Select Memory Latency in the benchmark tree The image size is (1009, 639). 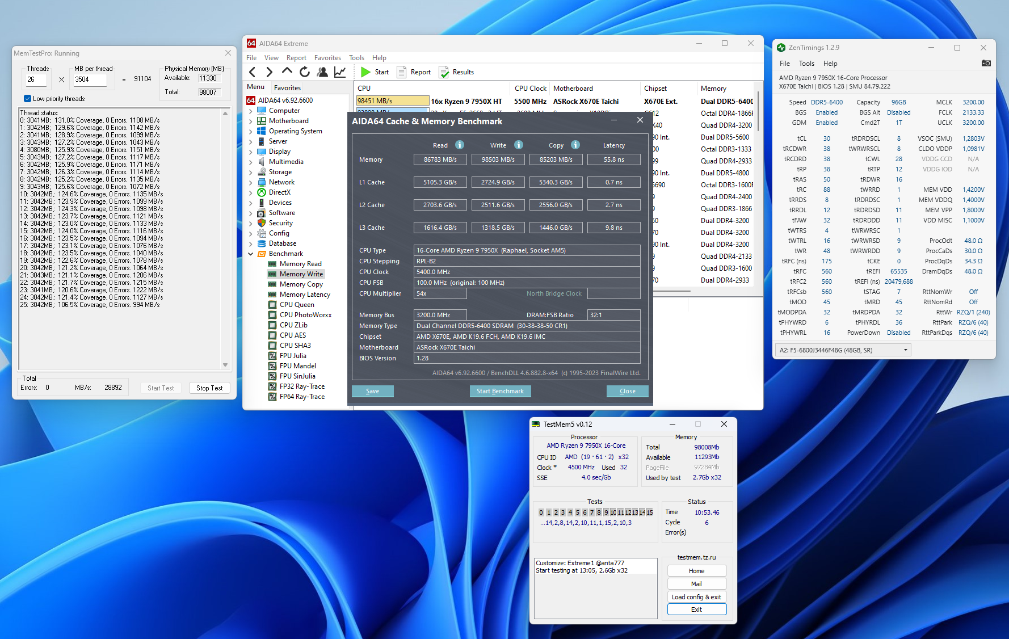point(305,295)
